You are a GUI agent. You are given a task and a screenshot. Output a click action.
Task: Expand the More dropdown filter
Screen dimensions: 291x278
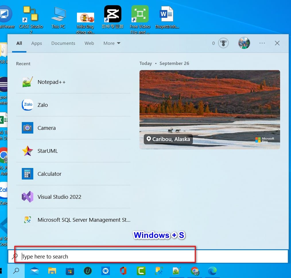pyautogui.click(x=112, y=43)
